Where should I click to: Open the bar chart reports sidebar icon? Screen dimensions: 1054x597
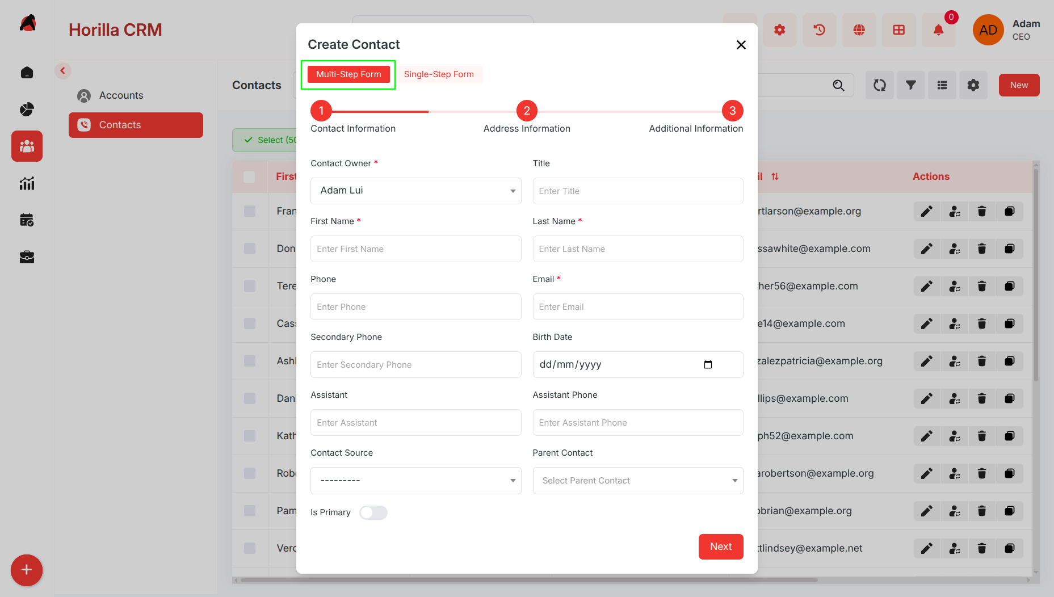pyautogui.click(x=27, y=183)
